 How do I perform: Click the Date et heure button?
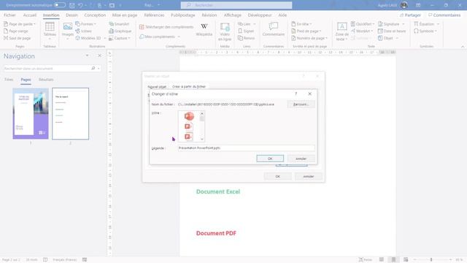pos(392,31)
